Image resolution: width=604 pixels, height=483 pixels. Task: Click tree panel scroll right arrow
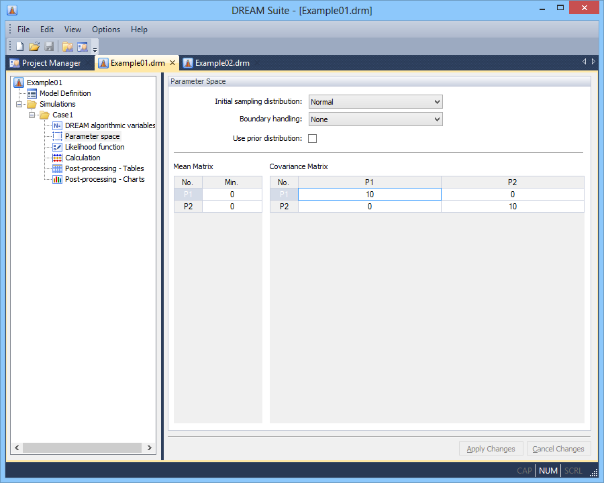(150, 448)
